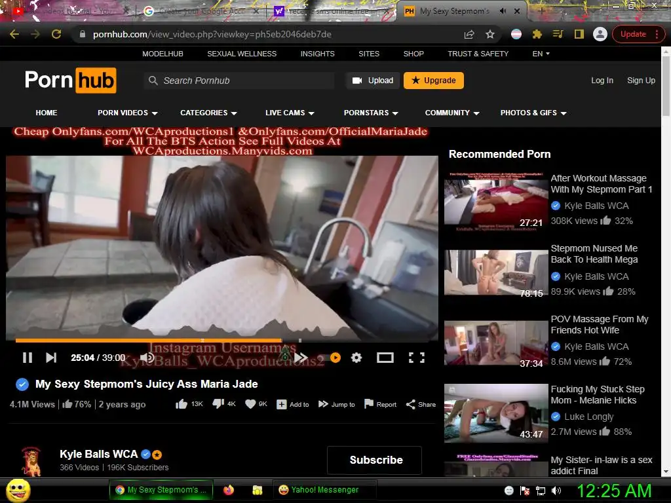Open the browser media control icon
The image size is (671, 503).
pyautogui.click(x=558, y=34)
